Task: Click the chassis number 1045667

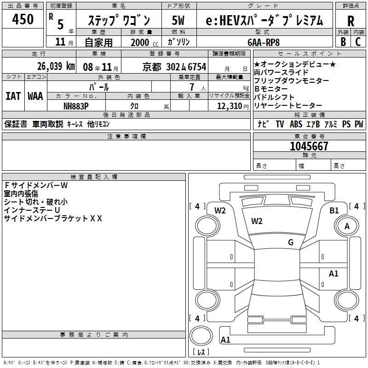Action: pos(309,146)
